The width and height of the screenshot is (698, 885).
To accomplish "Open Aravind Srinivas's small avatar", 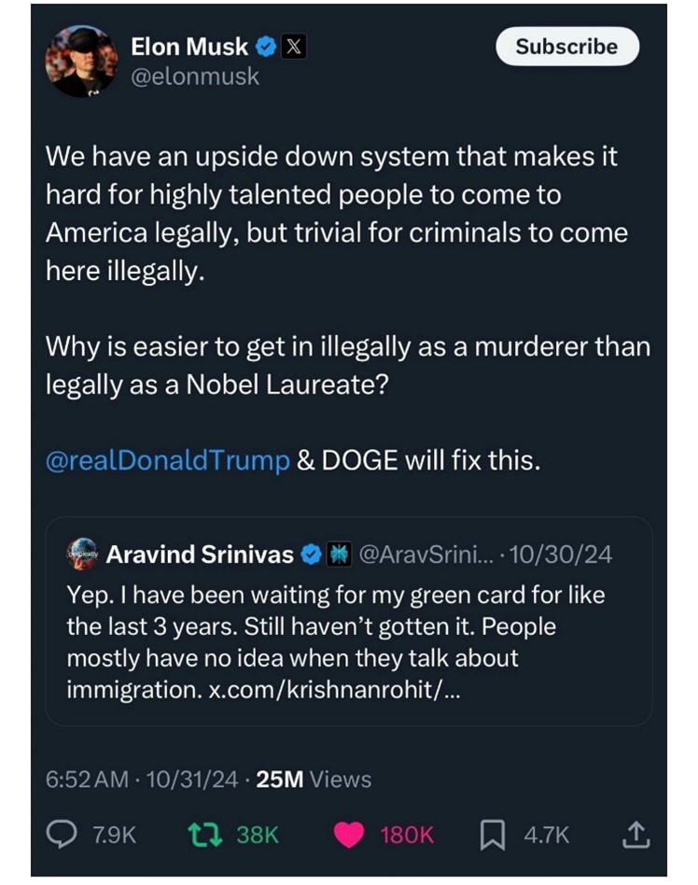I will pyautogui.click(x=82, y=554).
